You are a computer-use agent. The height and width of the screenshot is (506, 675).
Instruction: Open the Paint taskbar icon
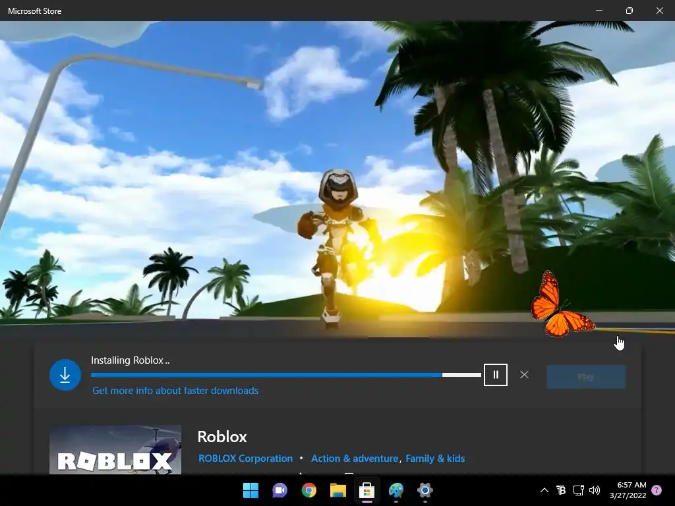click(x=396, y=490)
